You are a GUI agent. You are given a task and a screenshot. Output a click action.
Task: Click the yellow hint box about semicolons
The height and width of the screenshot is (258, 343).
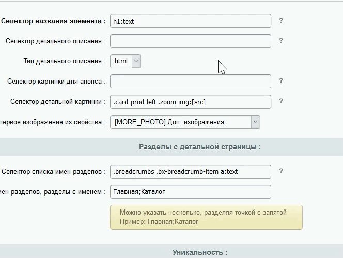[x=206, y=217]
